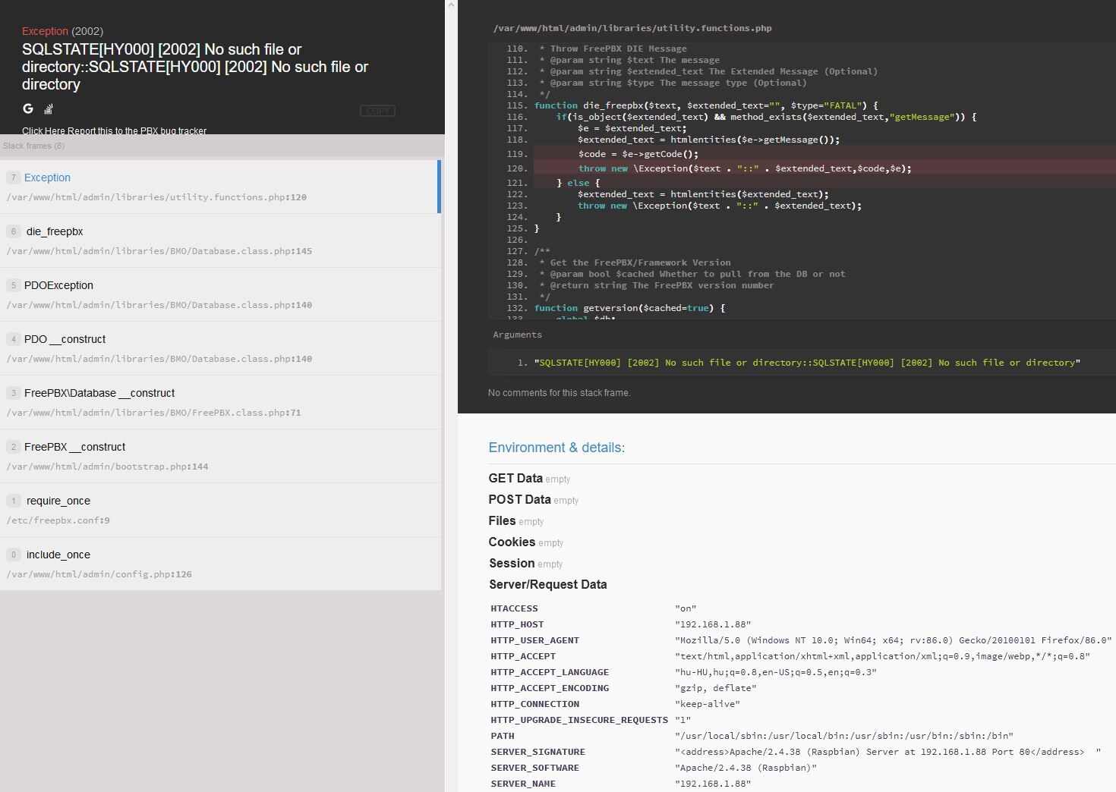1116x792 pixels.
Task: Click the POST Data heading
Action: [519, 499]
